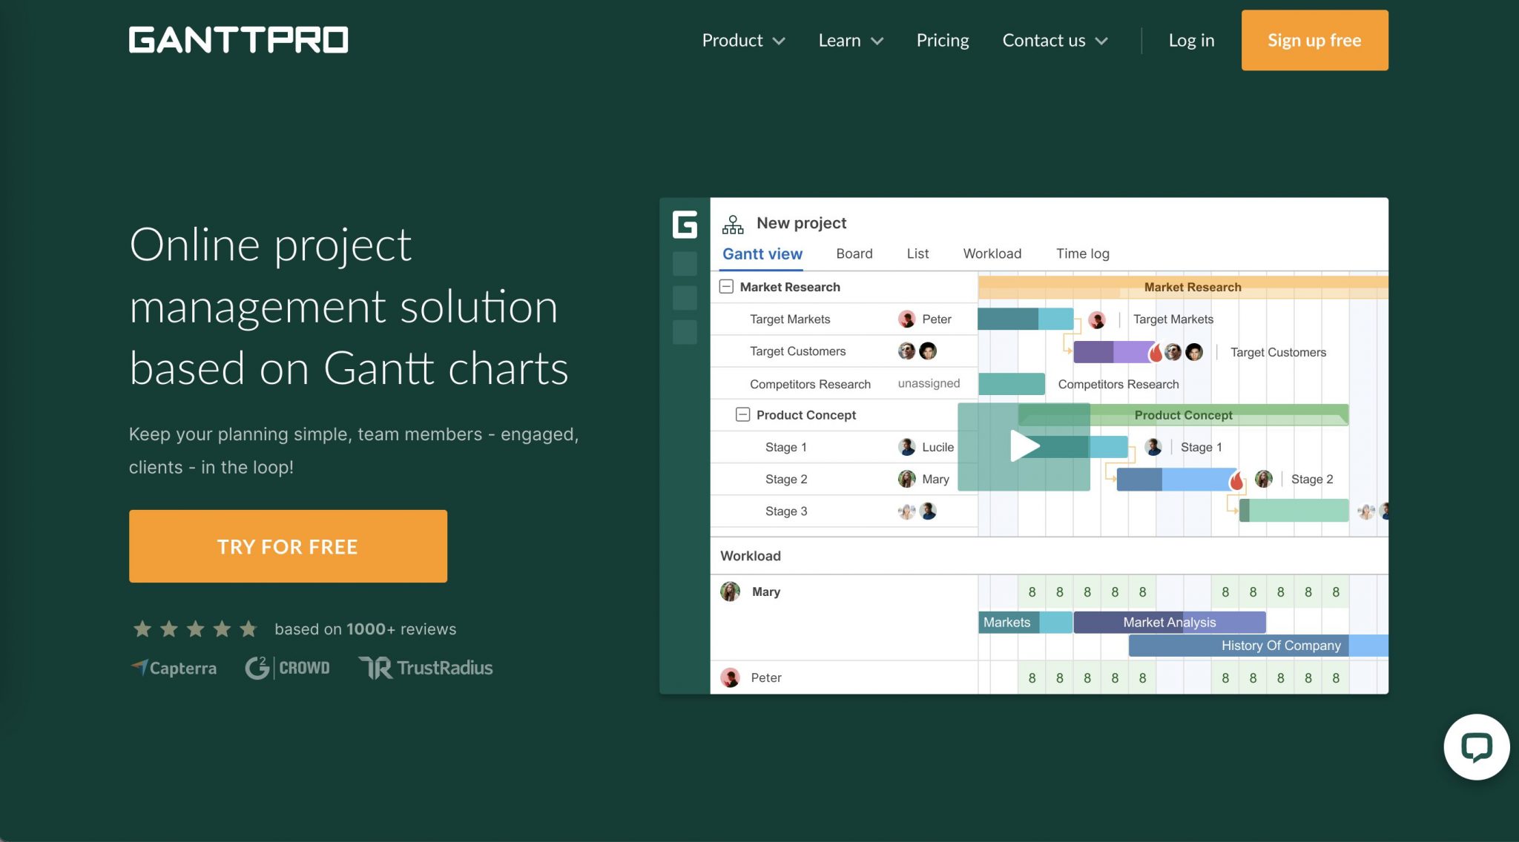This screenshot has width=1519, height=842.
Task: Open the live chat bubble
Action: pos(1476,746)
